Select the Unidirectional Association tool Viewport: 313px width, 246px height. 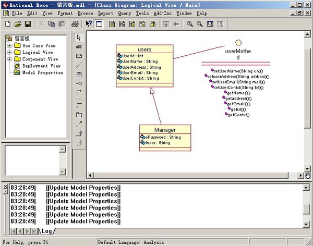[x=79, y=93]
